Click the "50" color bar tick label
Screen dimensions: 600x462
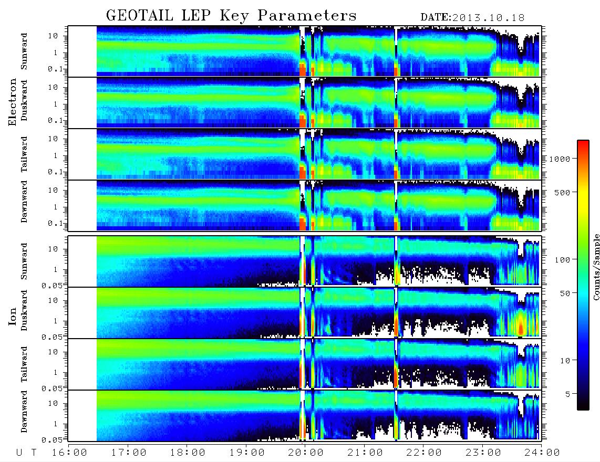(565, 293)
